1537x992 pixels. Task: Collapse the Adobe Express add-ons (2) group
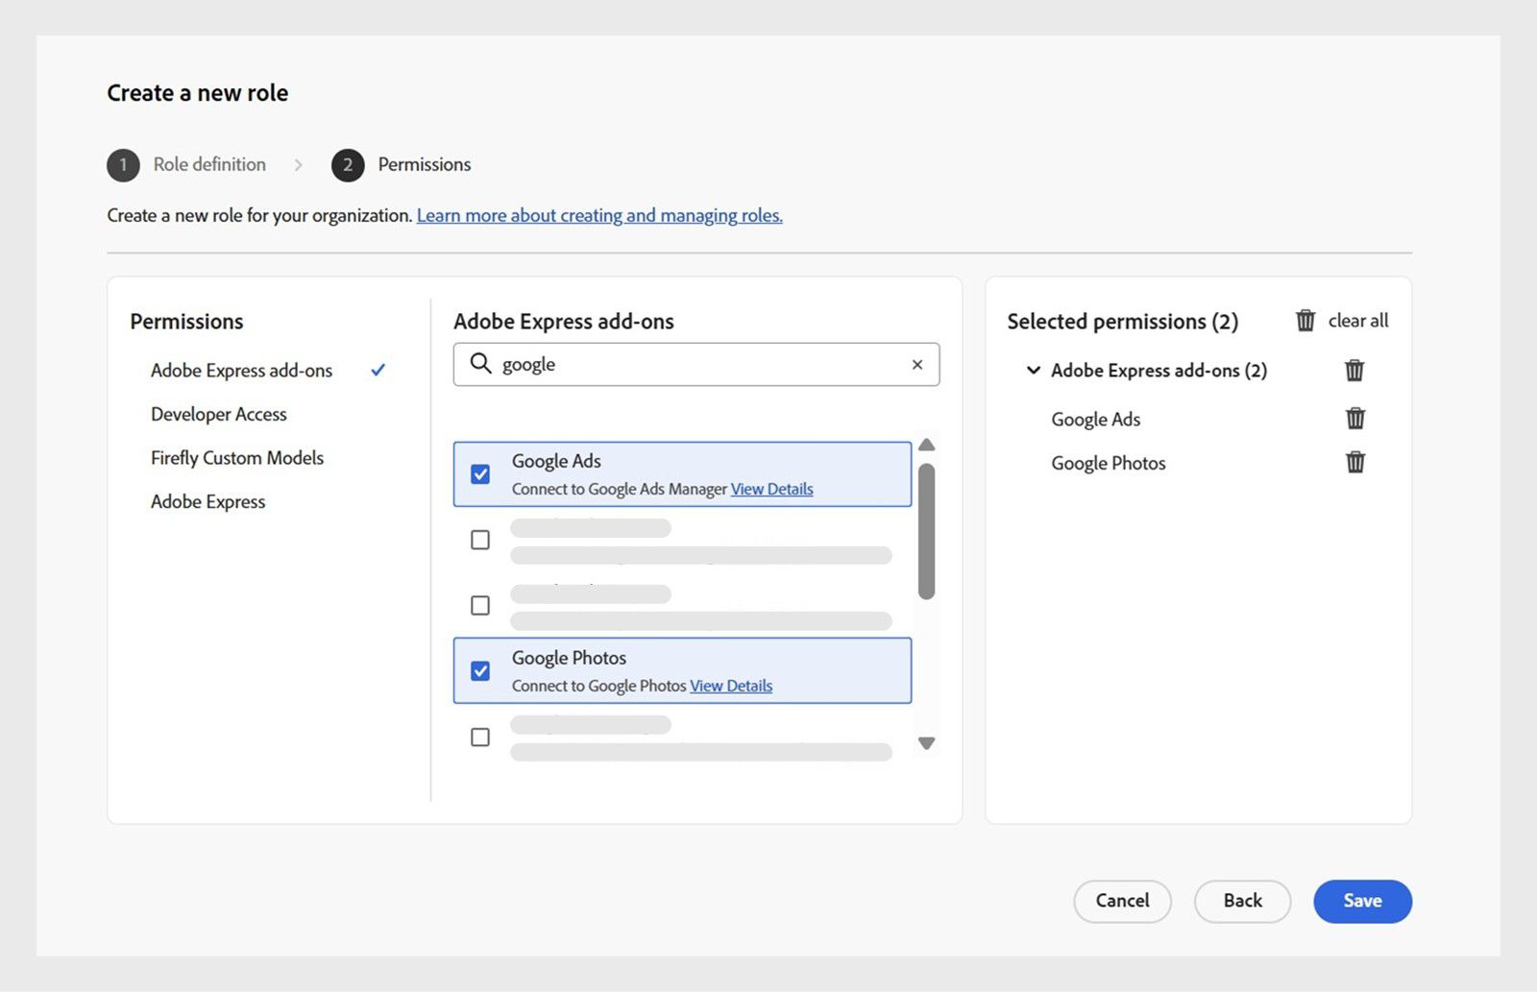1033,370
